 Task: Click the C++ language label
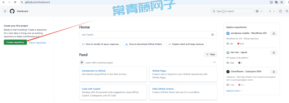tap(241, 85)
